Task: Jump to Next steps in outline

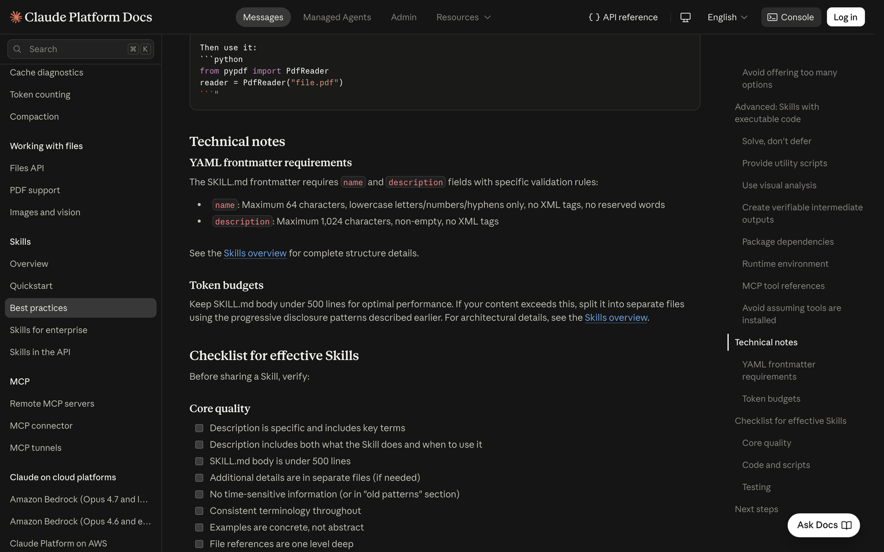Action: (756, 509)
